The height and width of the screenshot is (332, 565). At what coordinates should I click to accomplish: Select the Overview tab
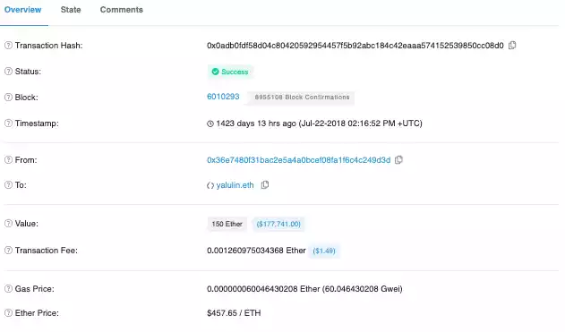[22, 10]
